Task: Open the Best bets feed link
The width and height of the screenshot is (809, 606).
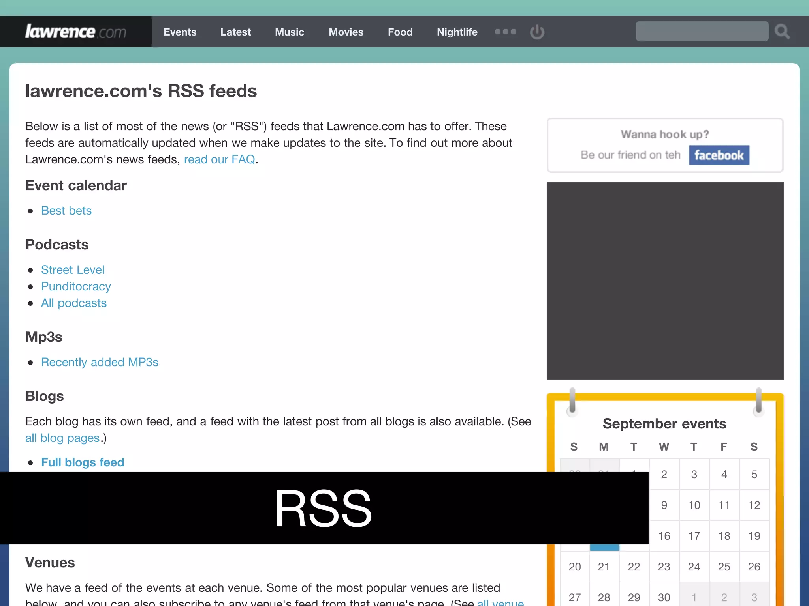Action: (x=66, y=211)
